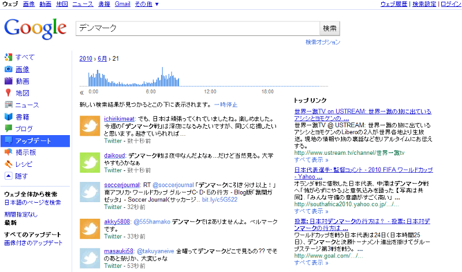Click the 検索 button
This screenshot has width=462, height=272.
[330, 28]
